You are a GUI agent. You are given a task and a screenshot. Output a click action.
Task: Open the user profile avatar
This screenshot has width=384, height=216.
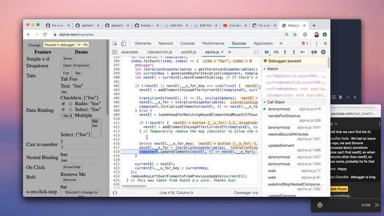click(x=316, y=35)
